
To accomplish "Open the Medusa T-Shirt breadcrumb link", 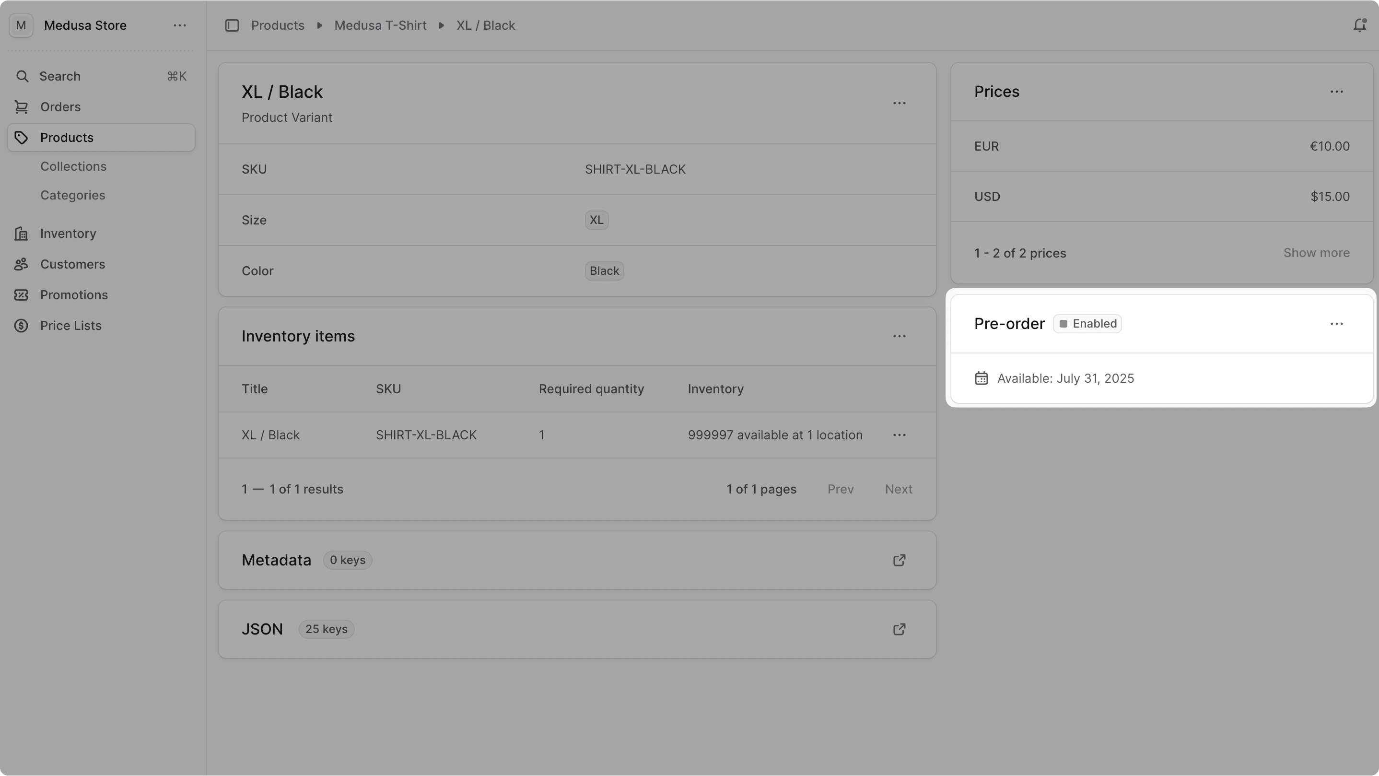I will 380,25.
